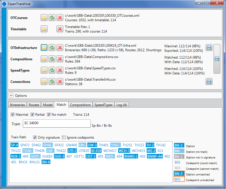
Task: Open folder icon for OTCourses file
Action: click(44, 18)
